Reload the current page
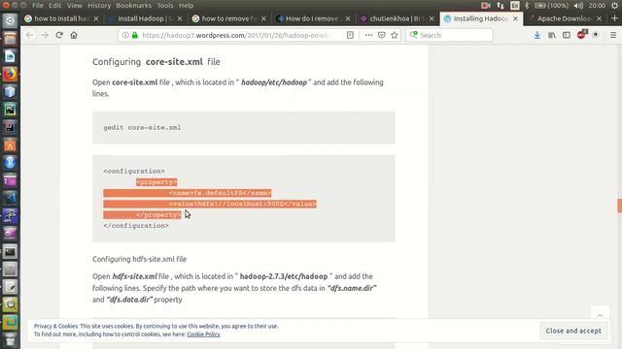 59,35
